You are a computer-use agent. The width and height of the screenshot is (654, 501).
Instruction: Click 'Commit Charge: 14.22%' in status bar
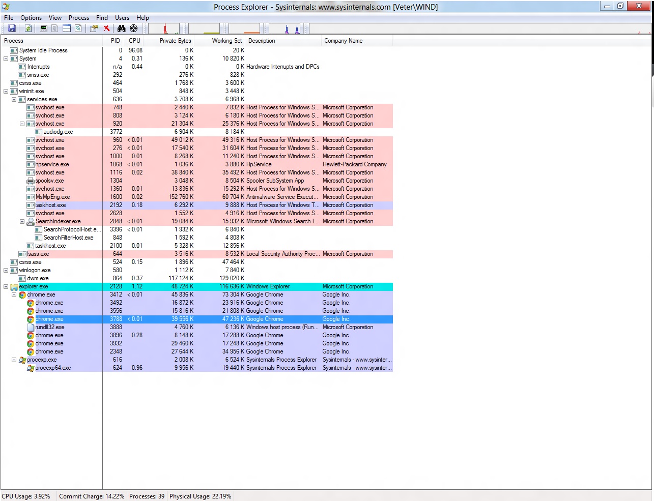(92, 496)
